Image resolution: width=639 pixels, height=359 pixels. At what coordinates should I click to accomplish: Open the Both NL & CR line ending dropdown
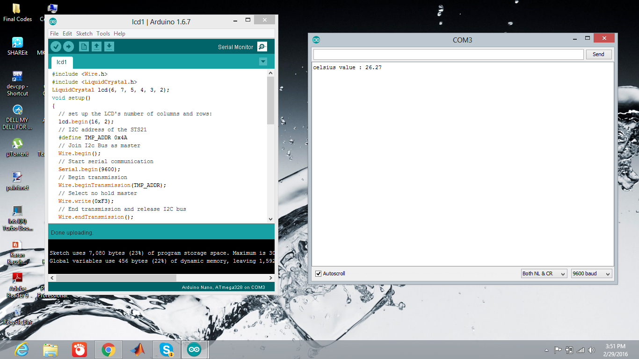pos(544,273)
